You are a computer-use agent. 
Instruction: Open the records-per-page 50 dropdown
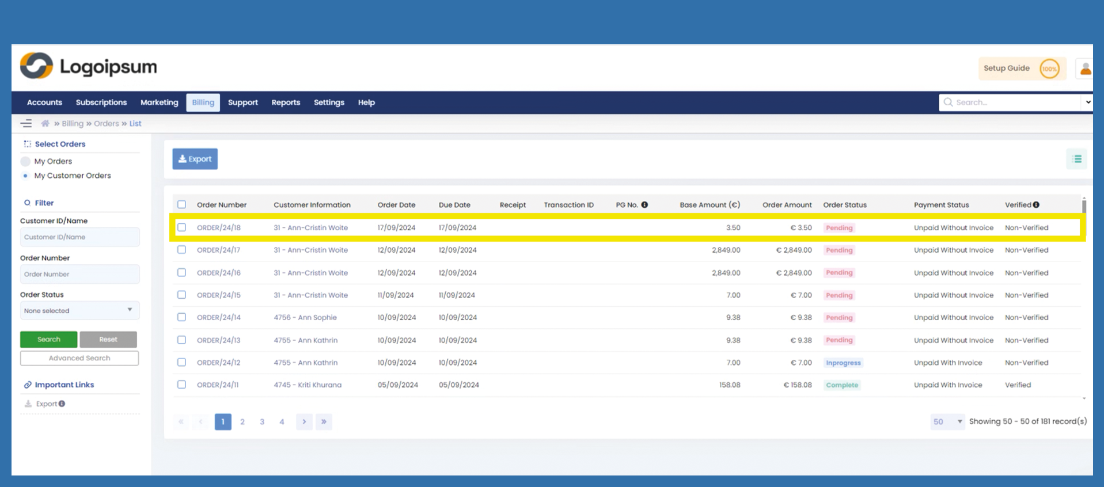coord(947,422)
